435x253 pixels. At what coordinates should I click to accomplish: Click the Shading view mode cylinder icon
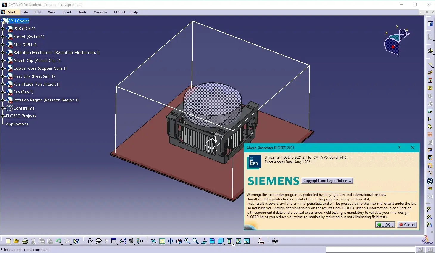click(x=229, y=241)
